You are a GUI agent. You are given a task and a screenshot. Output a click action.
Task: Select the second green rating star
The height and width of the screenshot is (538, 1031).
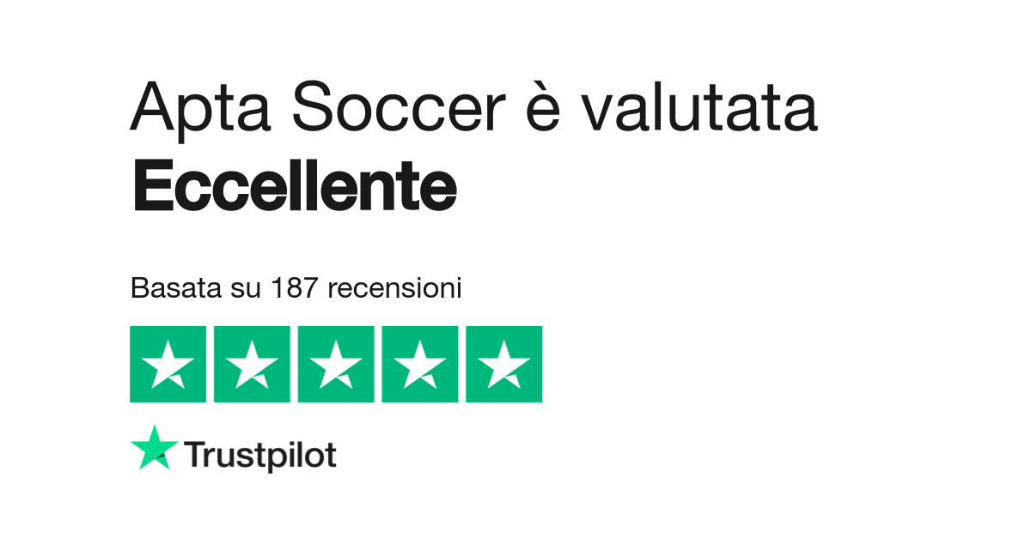(252, 364)
